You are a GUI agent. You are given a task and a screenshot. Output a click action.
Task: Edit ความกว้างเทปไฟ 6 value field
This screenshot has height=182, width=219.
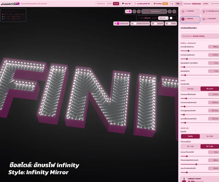[214, 152]
